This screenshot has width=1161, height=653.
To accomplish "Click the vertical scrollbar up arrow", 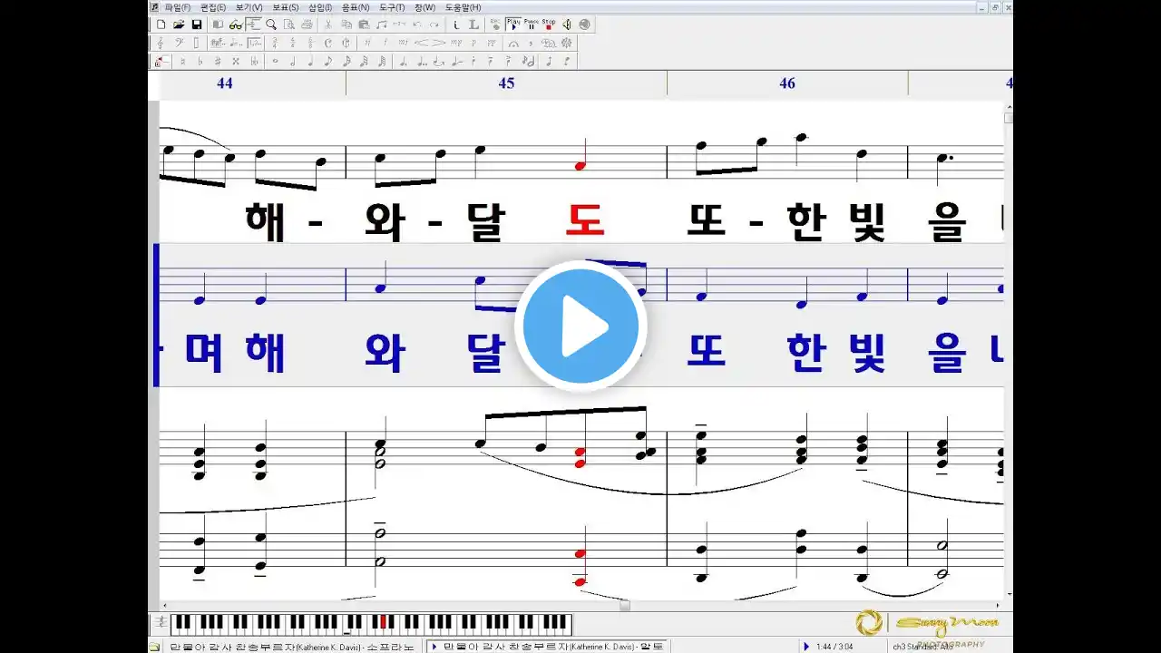I will click(x=1008, y=106).
